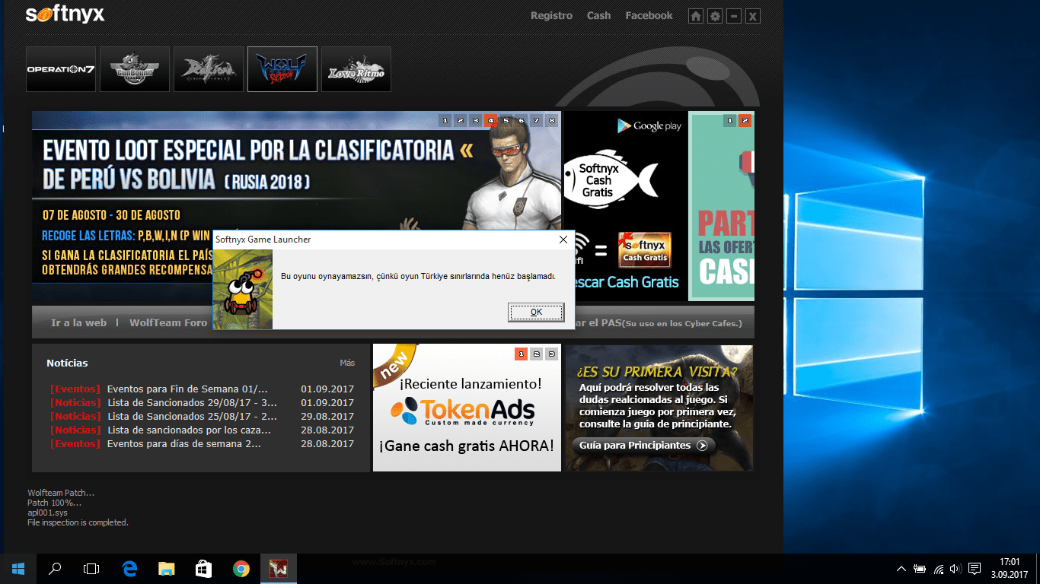Select the GunBound game icon
Image resolution: width=1040 pixels, height=584 pixels.
pyautogui.click(x=135, y=69)
